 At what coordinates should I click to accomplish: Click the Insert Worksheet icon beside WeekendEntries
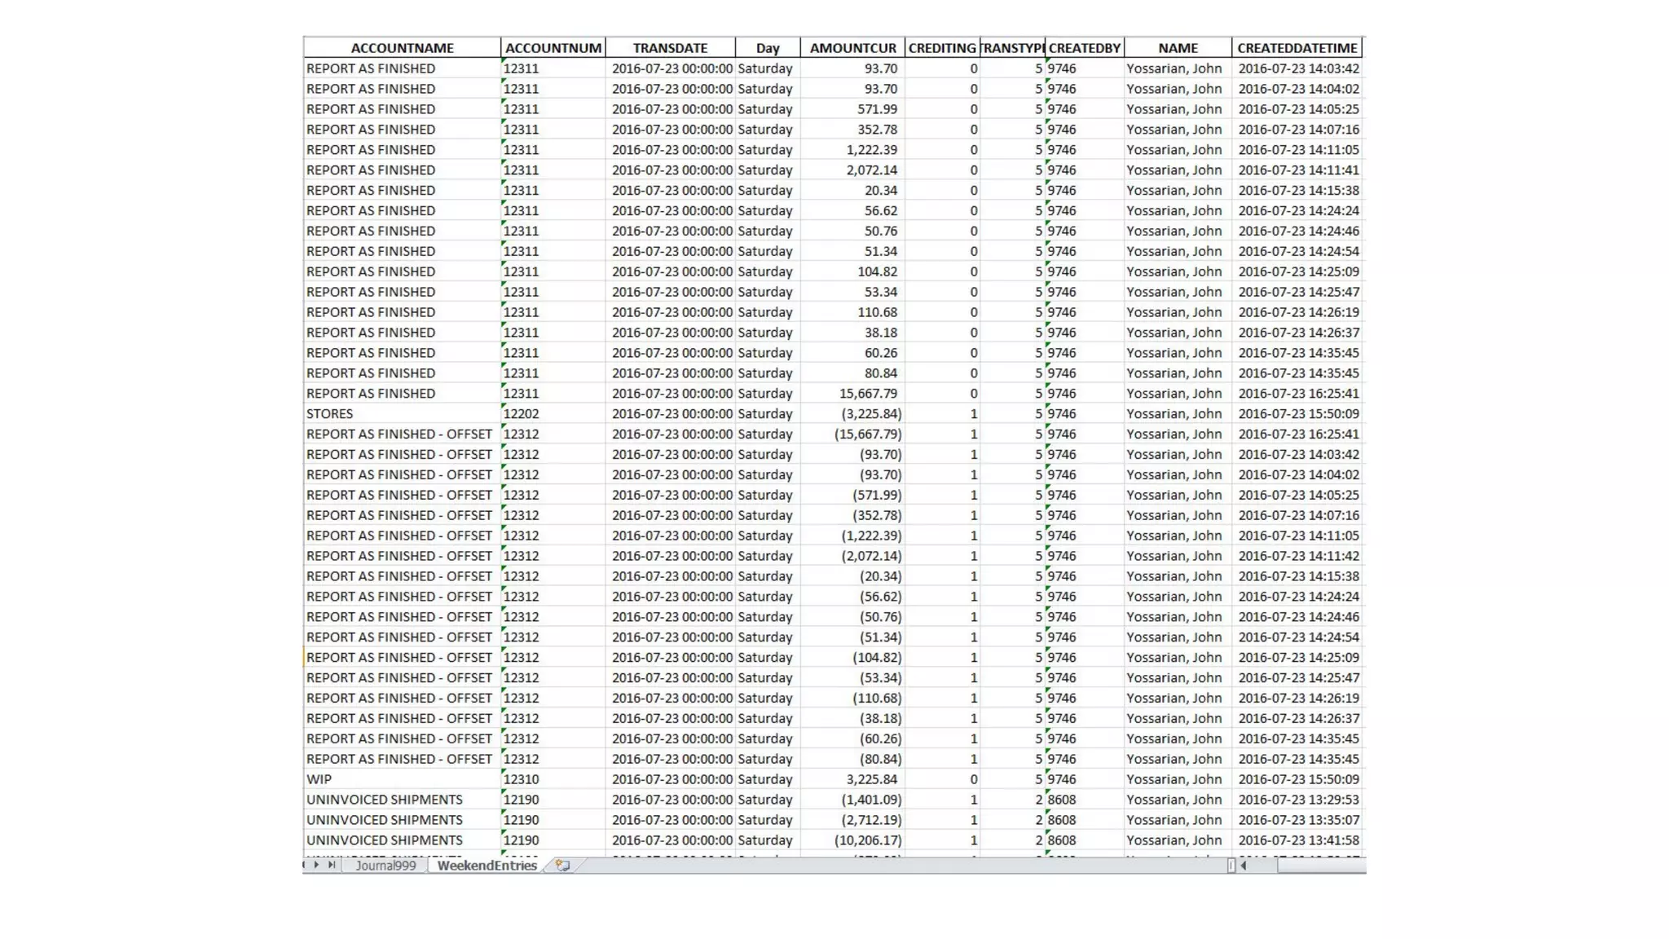[x=562, y=866]
